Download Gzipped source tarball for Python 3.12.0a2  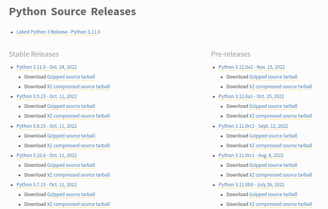pos(273,77)
